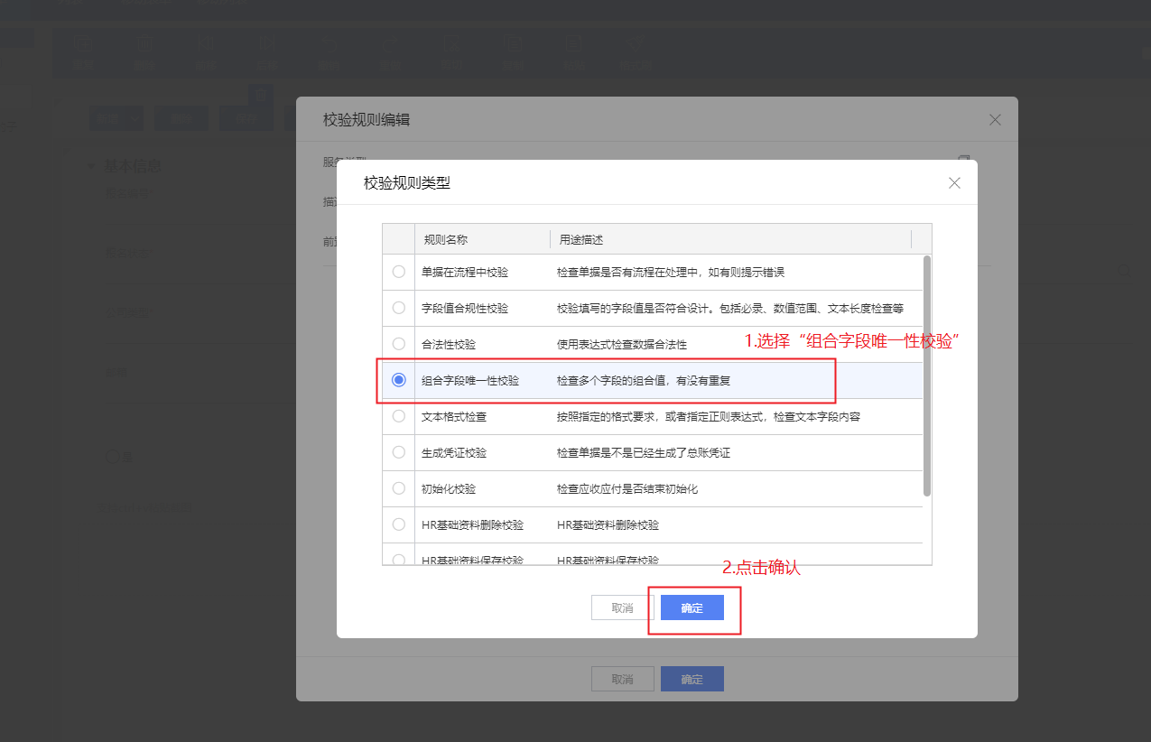Click the 用途描述 column header
Screen dimensions: 1151x742
coord(731,239)
